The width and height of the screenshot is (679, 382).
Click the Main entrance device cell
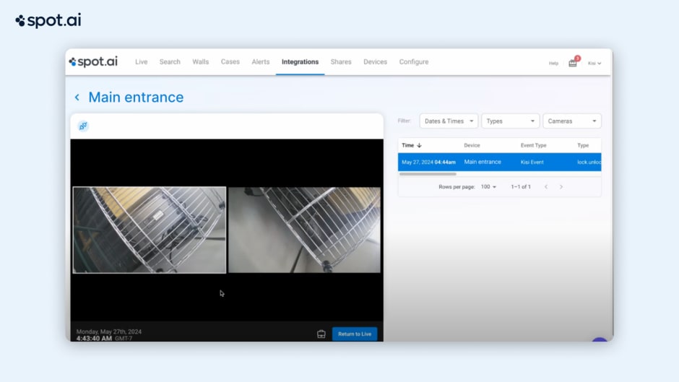click(x=483, y=162)
